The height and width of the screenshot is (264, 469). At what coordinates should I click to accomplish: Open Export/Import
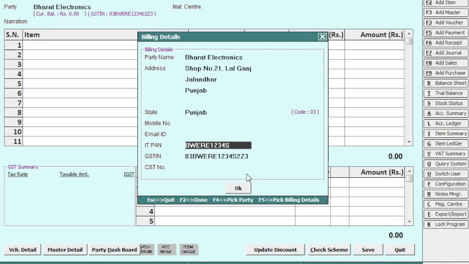tap(446, 214)
